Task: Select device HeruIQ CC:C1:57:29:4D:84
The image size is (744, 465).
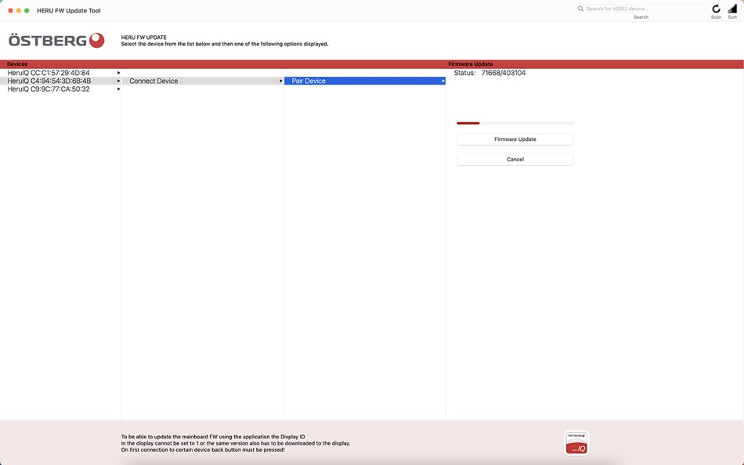Action: (x=61, y=73)
